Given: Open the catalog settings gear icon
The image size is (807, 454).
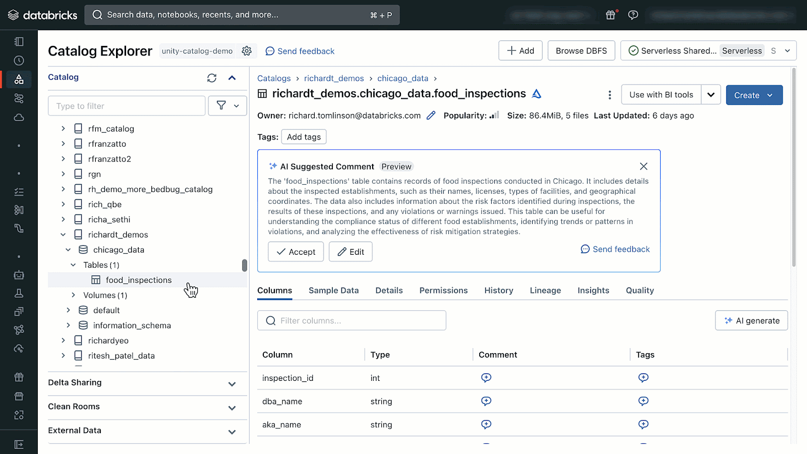Looking at the screenshot, I should click(247, 51).
